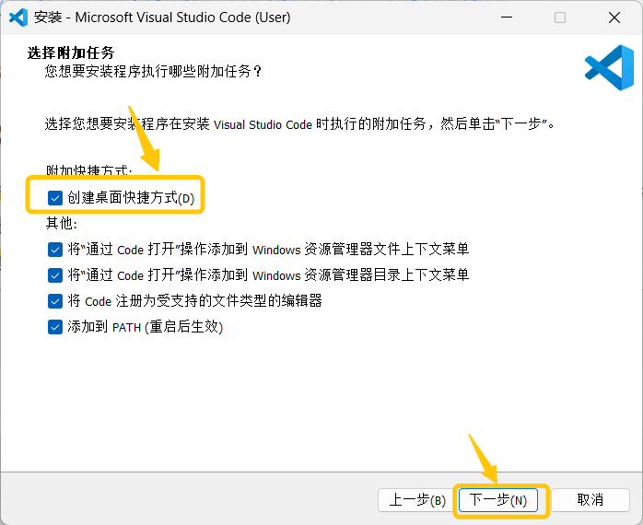Viewport: 643px width, 525px height.
Task: Click the large Visual Studio Code logo
Action: (x=608, y=68)
